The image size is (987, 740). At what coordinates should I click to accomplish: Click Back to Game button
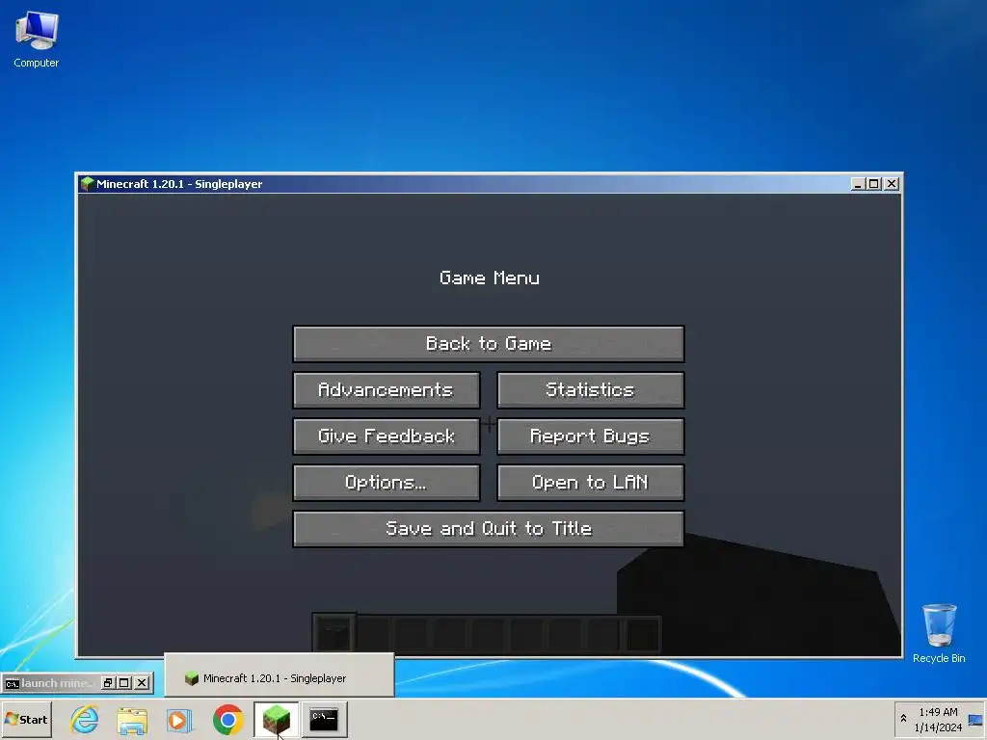(489, 344)
